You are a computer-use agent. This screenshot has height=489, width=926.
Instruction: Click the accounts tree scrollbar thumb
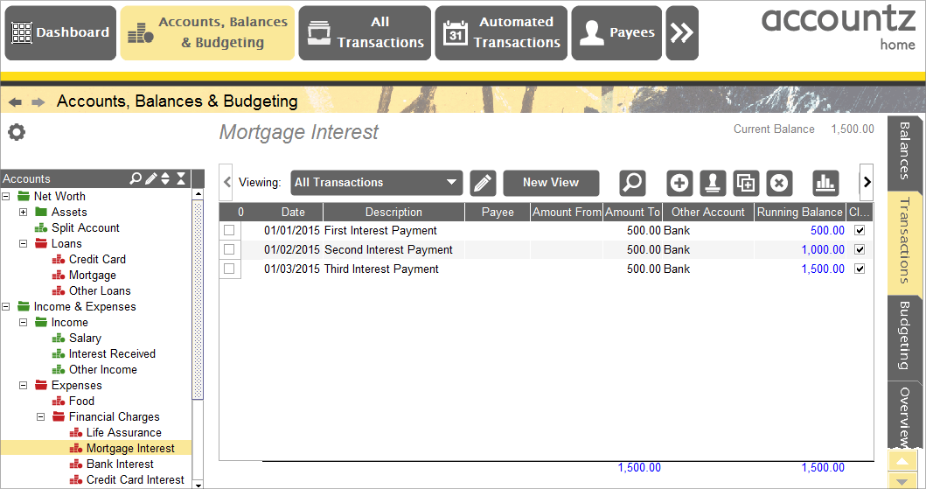198,300
